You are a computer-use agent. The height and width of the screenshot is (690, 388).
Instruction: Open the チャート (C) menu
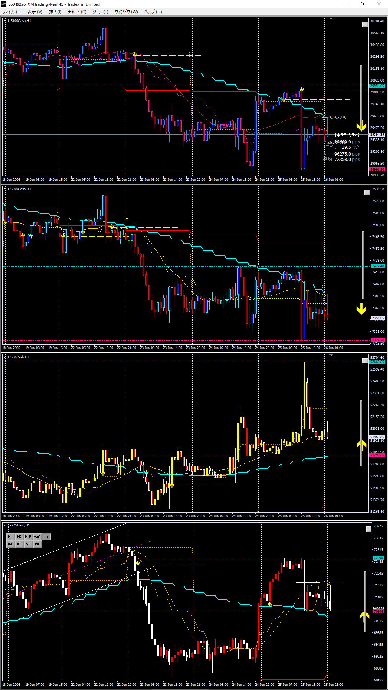[x=77, y=12]
